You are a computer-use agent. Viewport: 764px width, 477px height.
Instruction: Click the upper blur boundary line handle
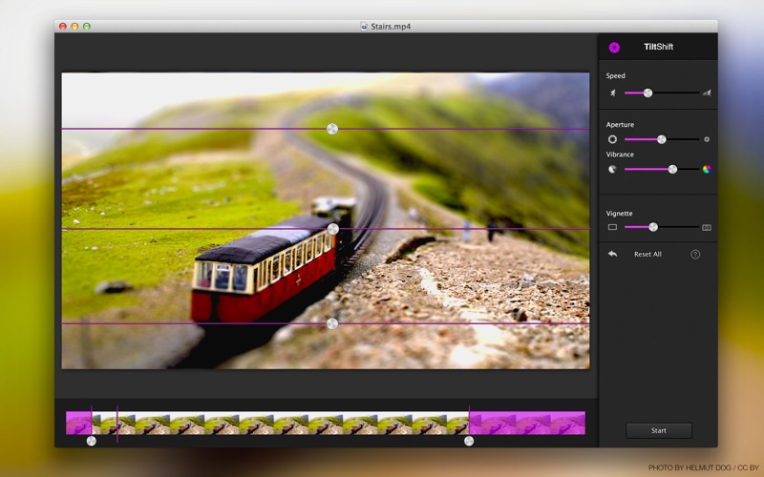pos(331,129)
